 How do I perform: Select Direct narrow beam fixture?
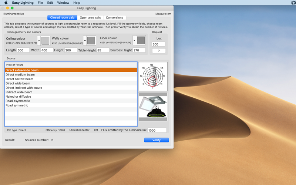pos(71,79)
